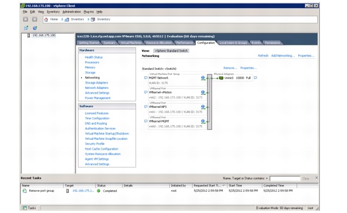347x213 pixels.
Task: Click port icon right of VMkernel-vMotion
Action: pos(203,93)
